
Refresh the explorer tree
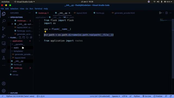tap(27, 38)
